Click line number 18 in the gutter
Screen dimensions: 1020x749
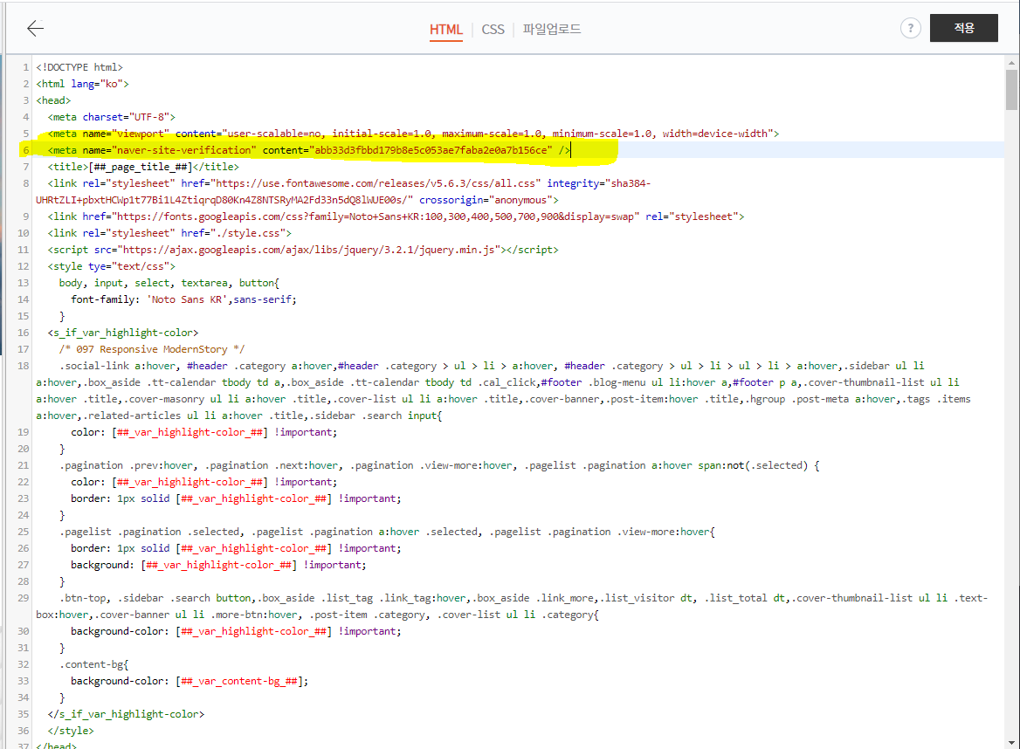pyautogui.click(x=24, y=366)
